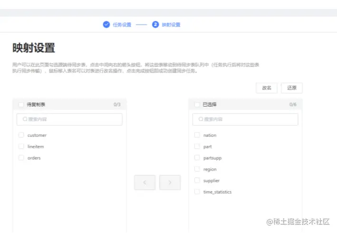
Task: Click the supplier table name
Action: pyautogui.click(x=211, y=181)
